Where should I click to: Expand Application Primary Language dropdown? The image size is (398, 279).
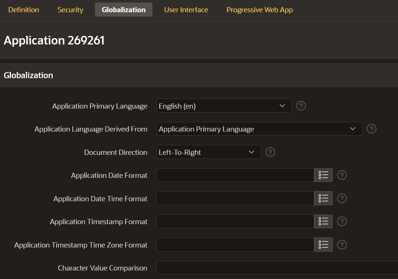224,106
